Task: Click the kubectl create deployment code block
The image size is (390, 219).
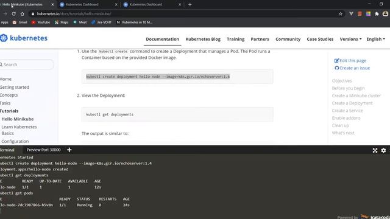Action: click(x=177, y=77)
